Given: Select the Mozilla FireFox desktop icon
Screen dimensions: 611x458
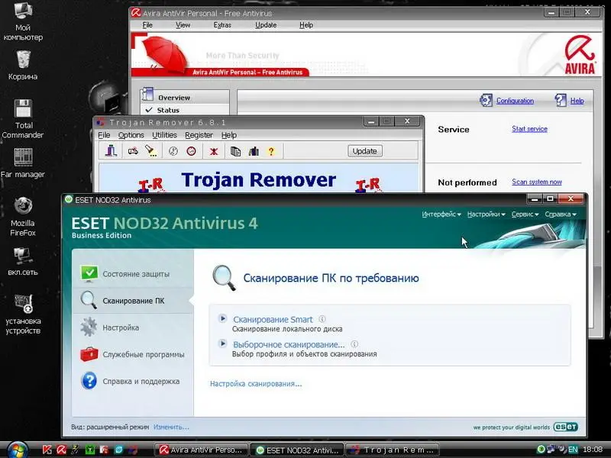Looking at the screenshot, I should 23,217.
